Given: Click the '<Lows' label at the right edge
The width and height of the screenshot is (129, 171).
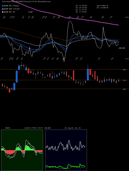Looking at the screenshot, I should 127,59.
